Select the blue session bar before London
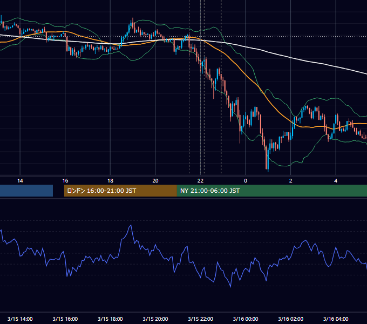This screenshot has width=367, height=324. click(x=26, y=191)
